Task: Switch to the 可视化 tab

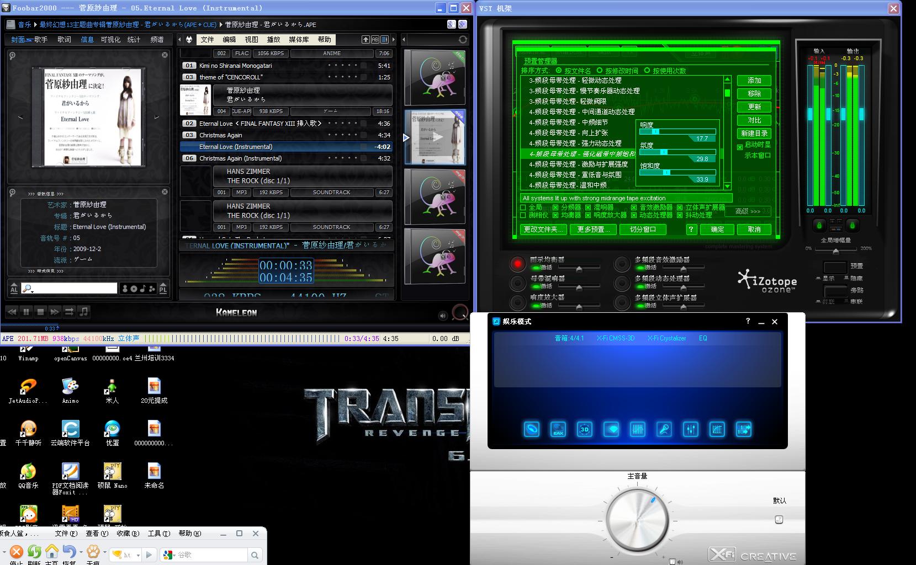Action: tap(110, 39)
